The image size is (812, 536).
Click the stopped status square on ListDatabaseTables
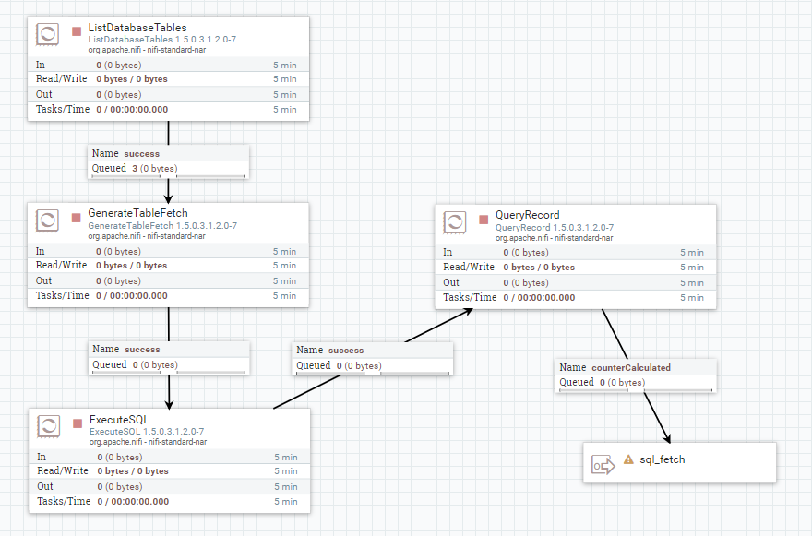[x=77, y=31]
